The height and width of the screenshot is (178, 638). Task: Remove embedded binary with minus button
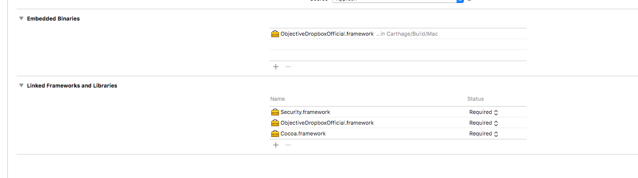coord(288,67)
